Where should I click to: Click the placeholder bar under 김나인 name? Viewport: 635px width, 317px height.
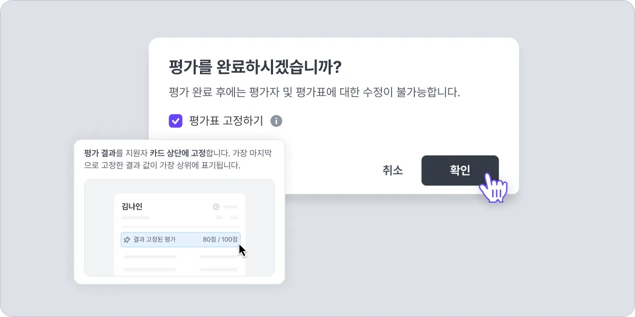[x=135, y=218]
